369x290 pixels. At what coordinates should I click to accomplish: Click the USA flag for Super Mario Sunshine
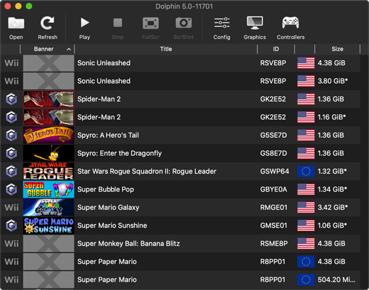click(x=306, y=225)
